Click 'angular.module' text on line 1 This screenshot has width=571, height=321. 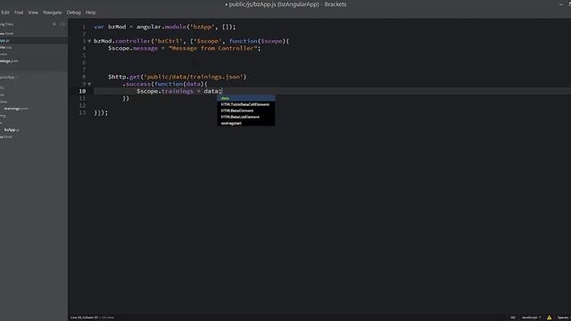click(161, 27)
